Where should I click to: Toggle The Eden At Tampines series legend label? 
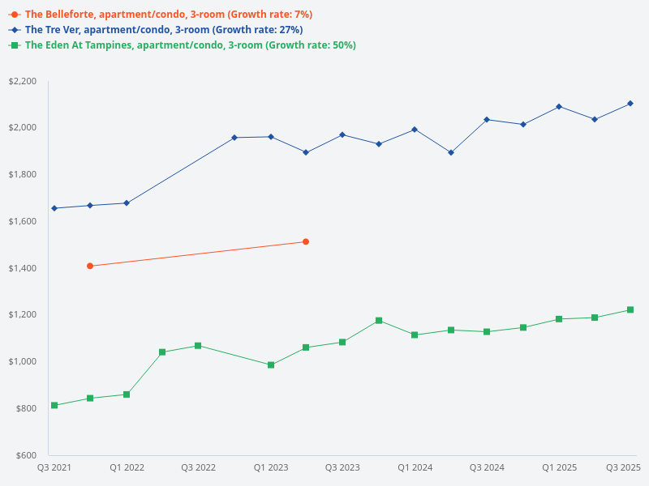pos(190,45)
